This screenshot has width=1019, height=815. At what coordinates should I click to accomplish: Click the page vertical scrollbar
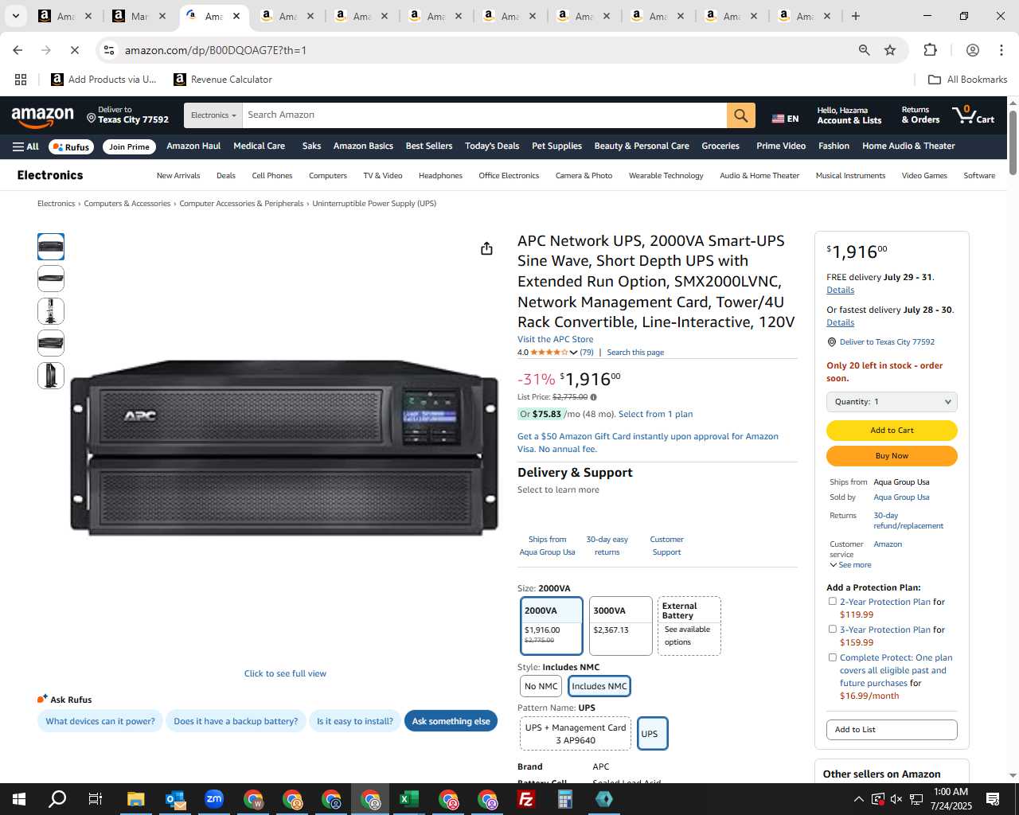point(1013,142)
